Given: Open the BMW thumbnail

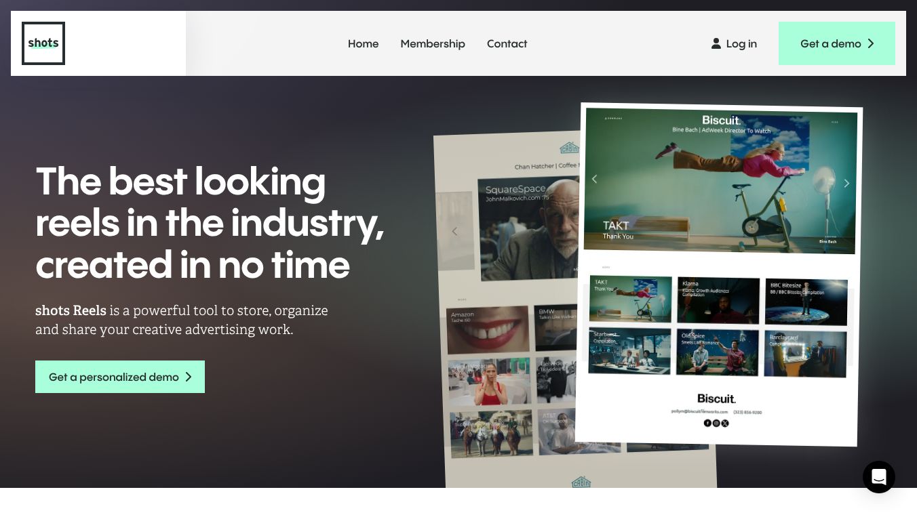Looking at the screenshot, I should pos(557,327).
